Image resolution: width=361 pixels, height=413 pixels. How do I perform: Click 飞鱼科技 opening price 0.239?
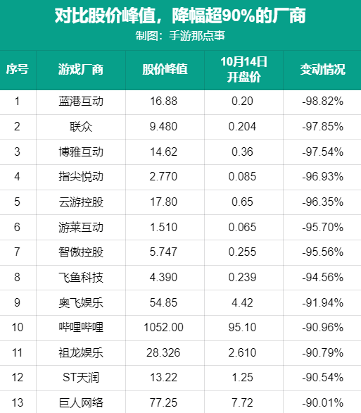coord(242,278)
